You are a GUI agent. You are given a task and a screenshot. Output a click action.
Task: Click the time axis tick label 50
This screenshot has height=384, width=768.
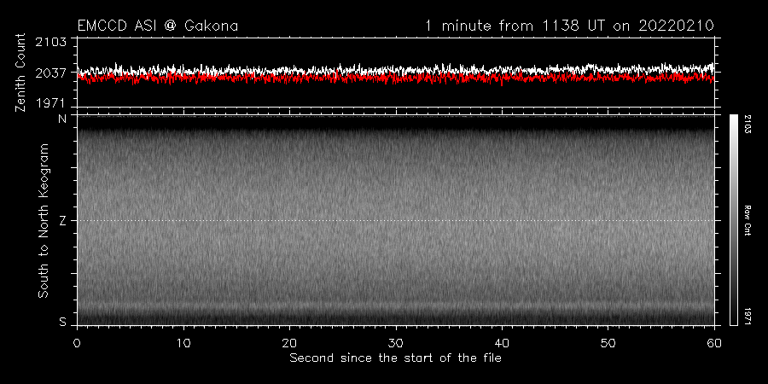[608, 342]
